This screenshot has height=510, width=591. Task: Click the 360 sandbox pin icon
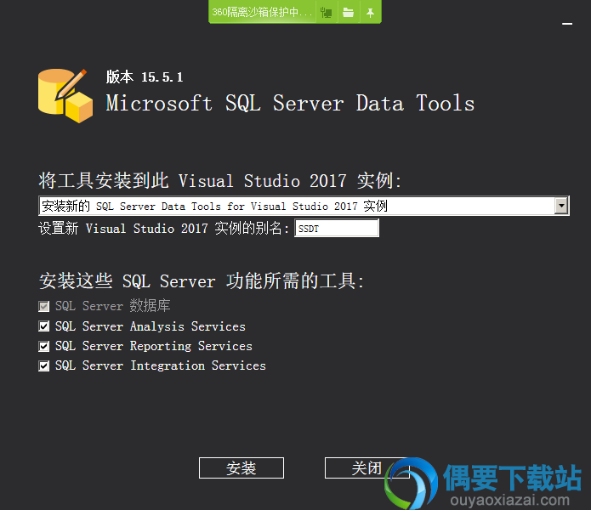(370, 13)
